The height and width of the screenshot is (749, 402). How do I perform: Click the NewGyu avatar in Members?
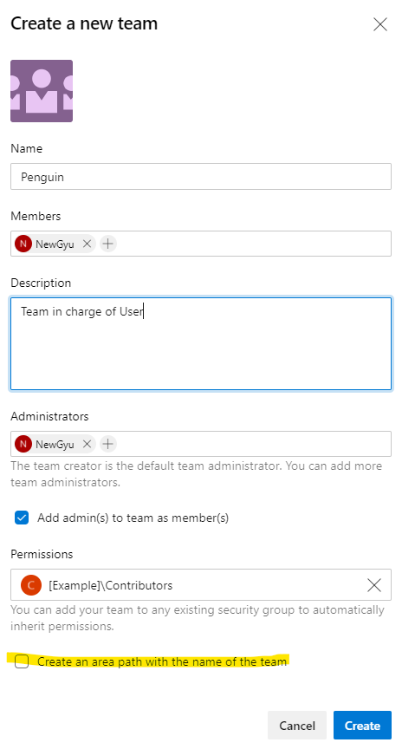click(x=23, y=244)
